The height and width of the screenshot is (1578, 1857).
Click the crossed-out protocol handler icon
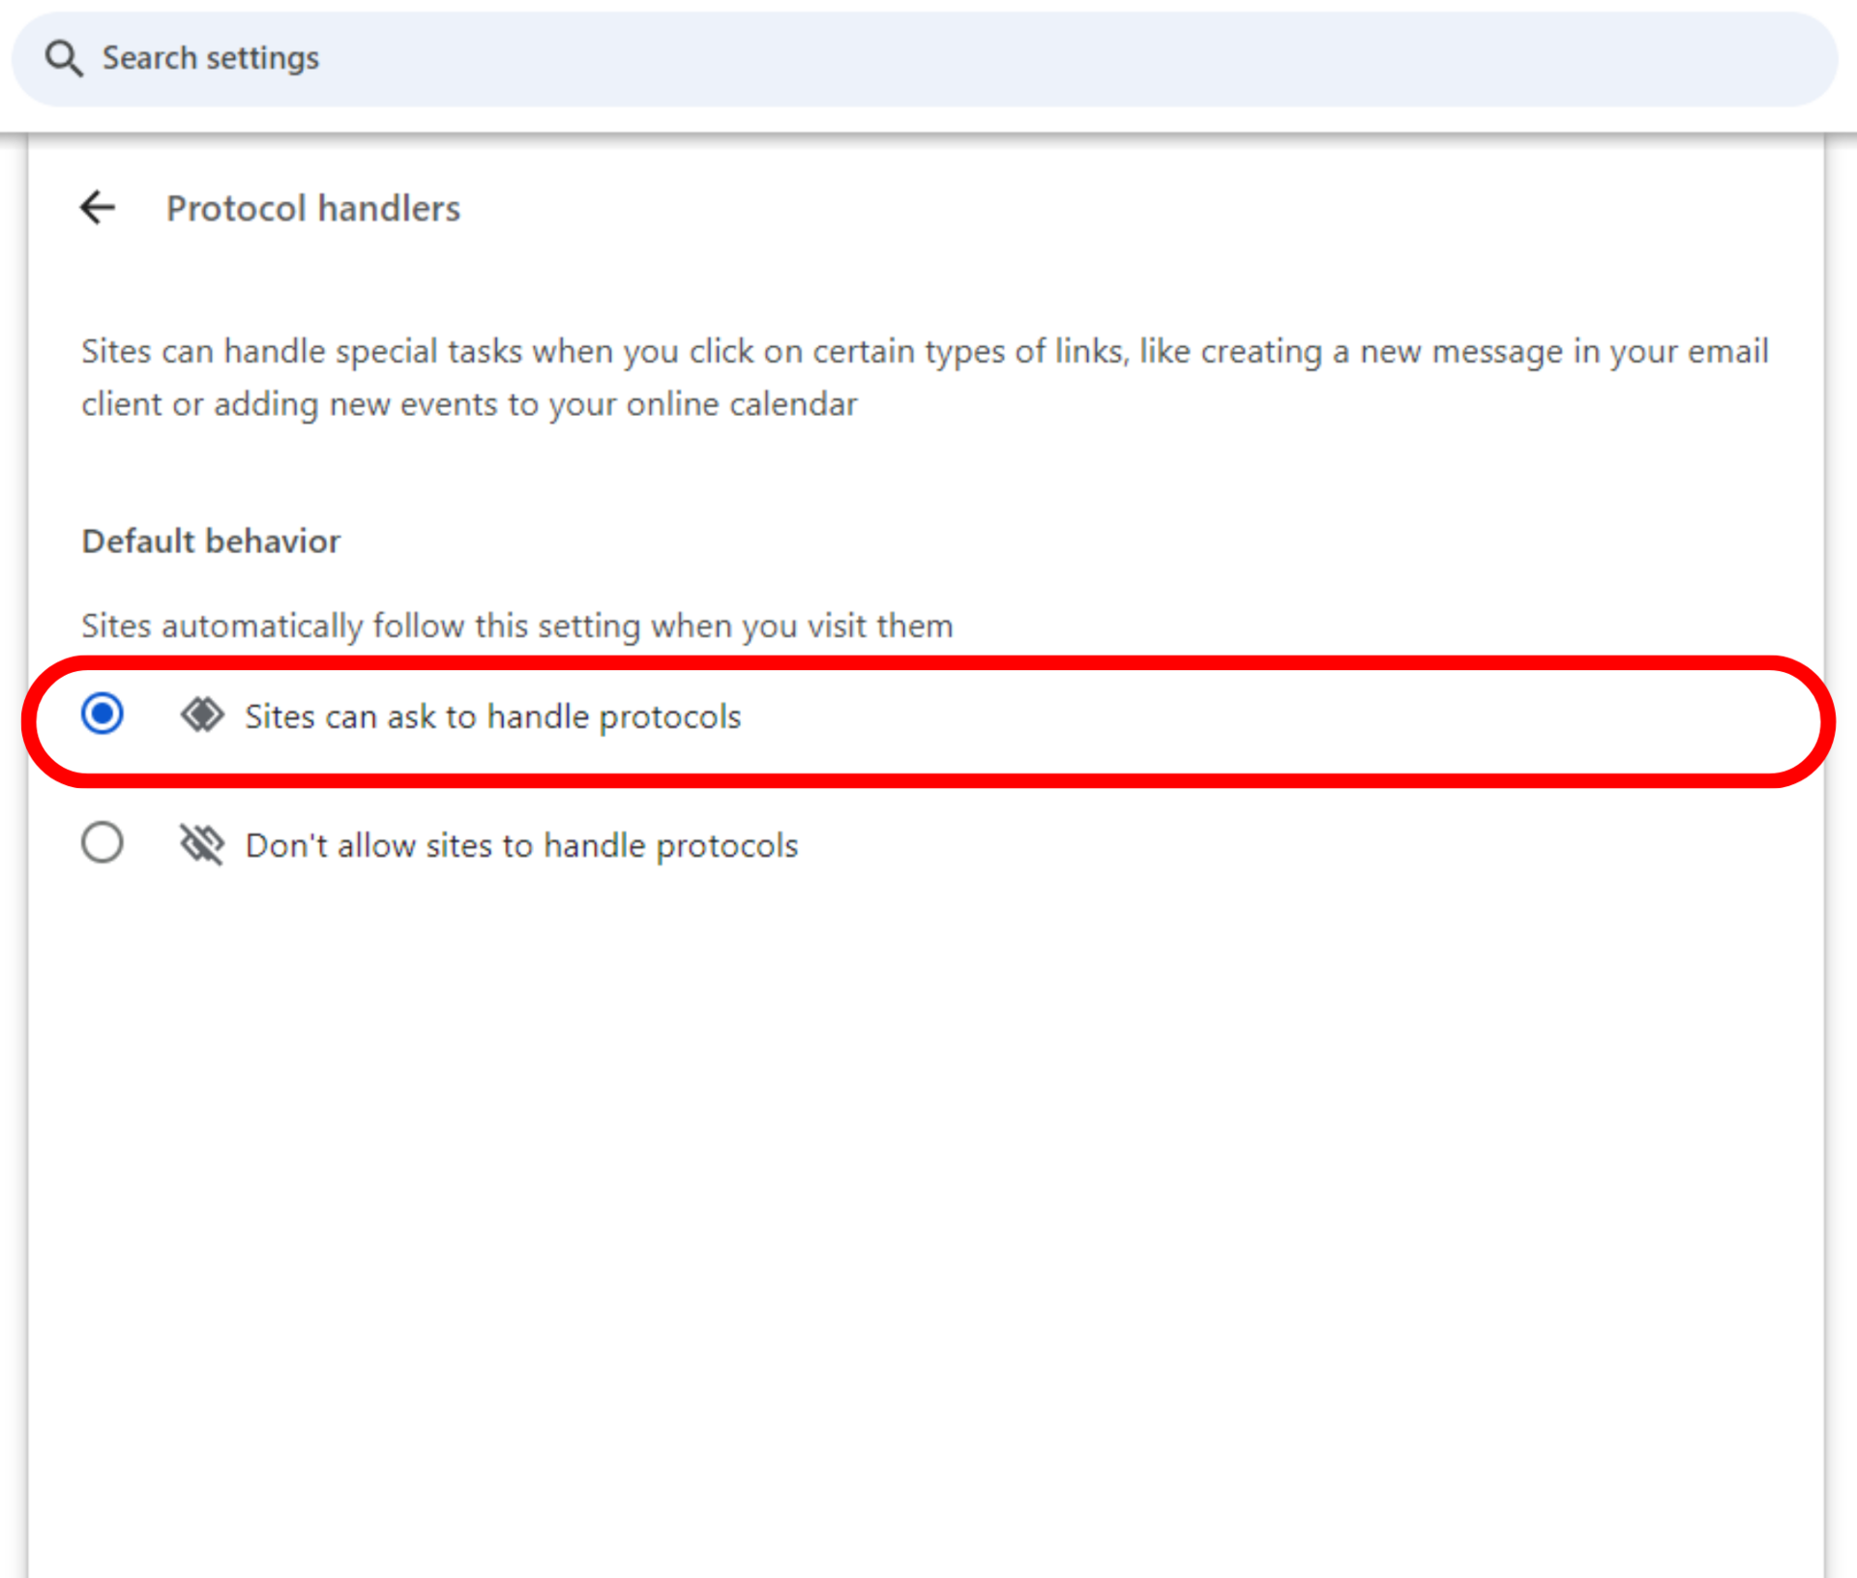point(202,845)
